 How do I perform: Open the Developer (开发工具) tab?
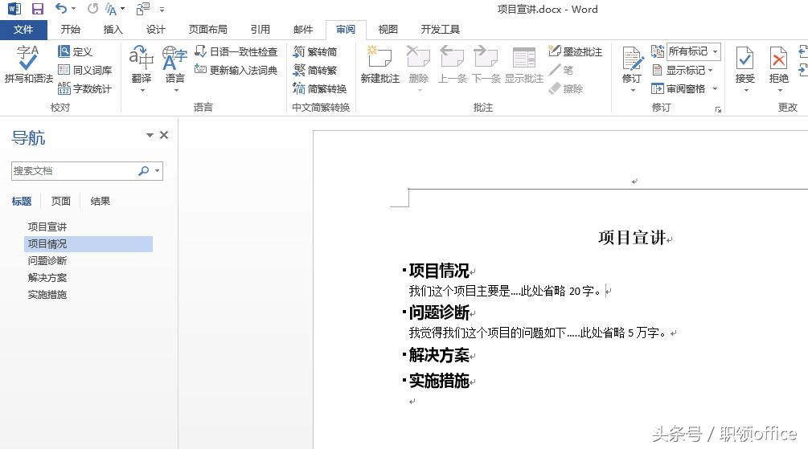(x=440, y=30)
